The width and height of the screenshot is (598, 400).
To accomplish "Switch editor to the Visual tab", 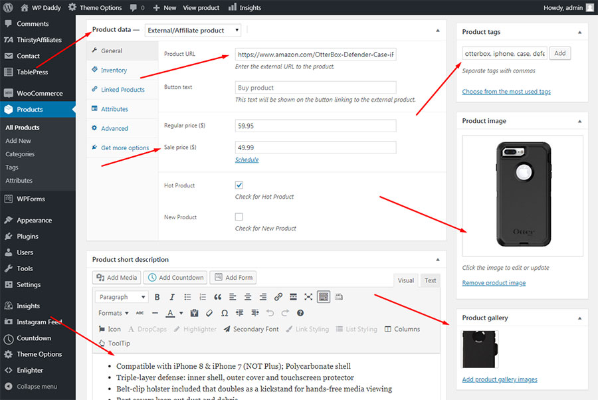I will 406,280.
